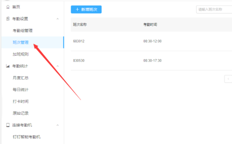Collapse the 连接考勤机 section chevron
The width and height of the screenshot is (232, 144).
pyautogui.click(x=58, y=125)
